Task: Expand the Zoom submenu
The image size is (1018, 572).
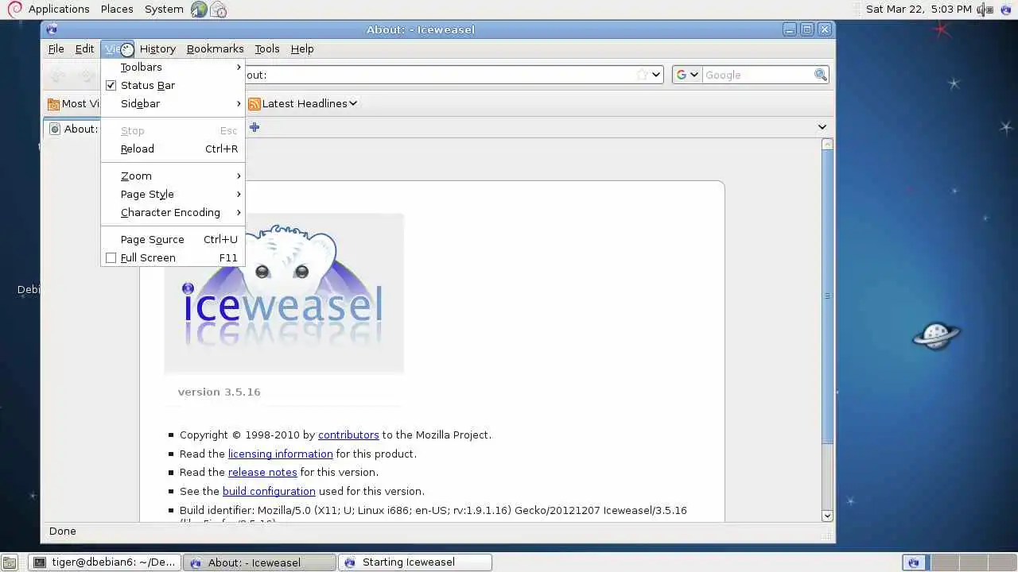Action: [173, 176]
